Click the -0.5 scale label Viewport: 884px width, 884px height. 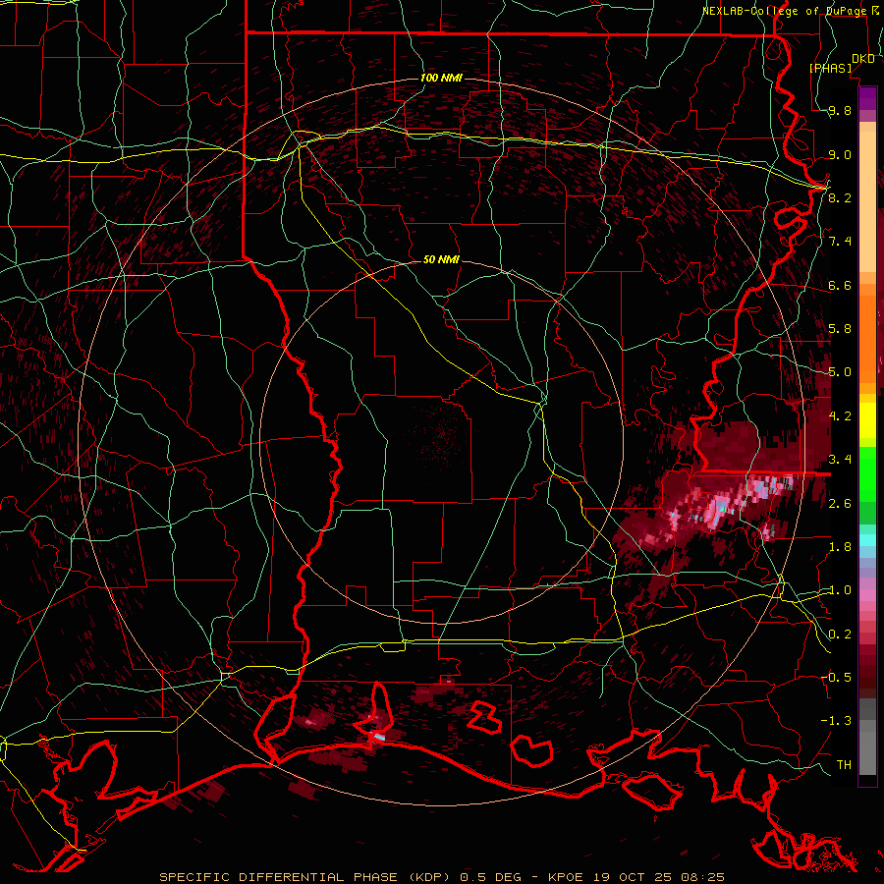coord(837,677)
